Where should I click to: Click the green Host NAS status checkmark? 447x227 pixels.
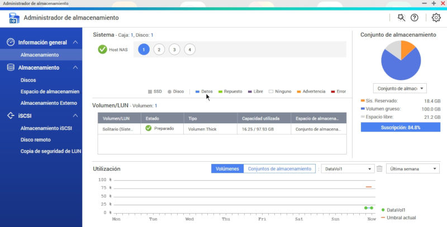tap(102, 49)
